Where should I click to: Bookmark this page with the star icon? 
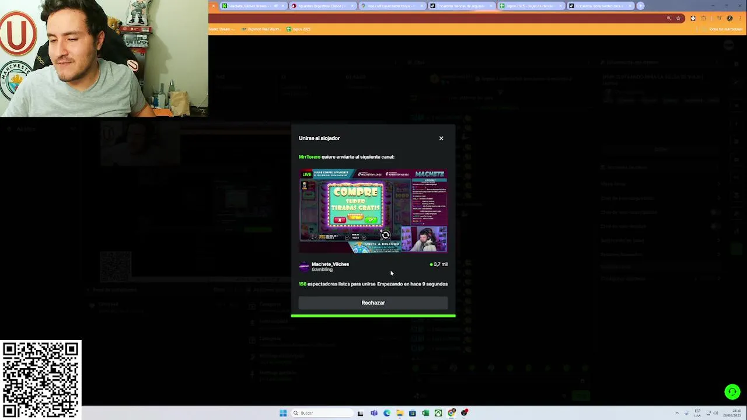pyautogui.click(x=678, y=19)
